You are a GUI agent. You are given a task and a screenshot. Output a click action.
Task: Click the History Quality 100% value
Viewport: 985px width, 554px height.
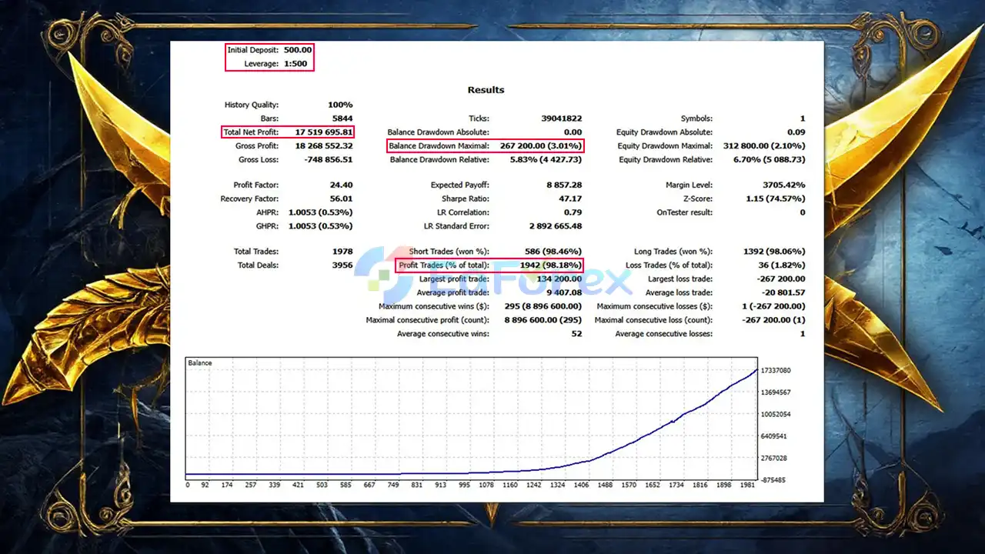click(339, 105)
